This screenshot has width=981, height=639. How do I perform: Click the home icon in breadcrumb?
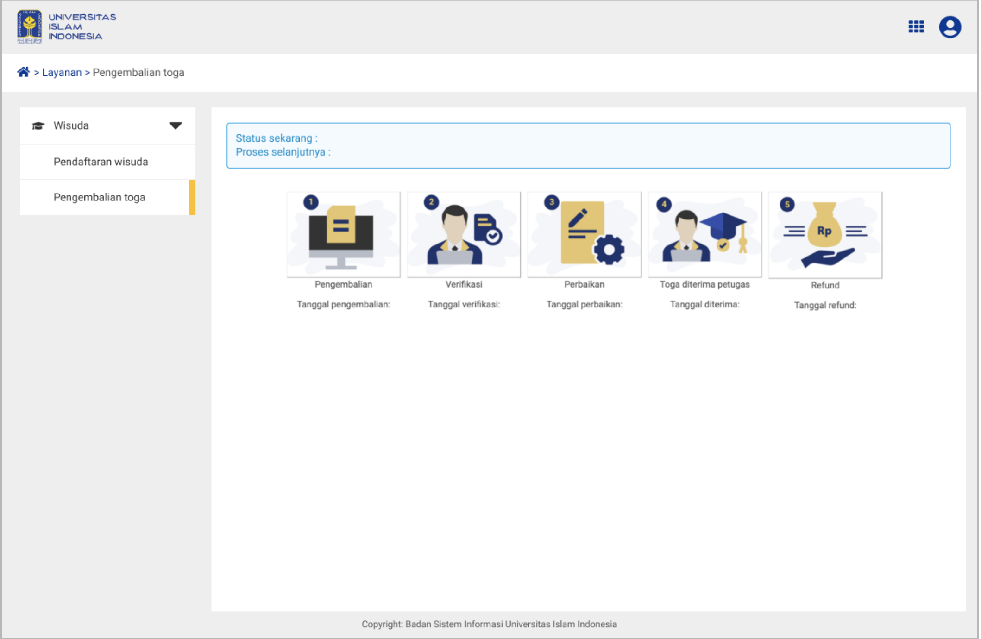click(x=23, y=72)
